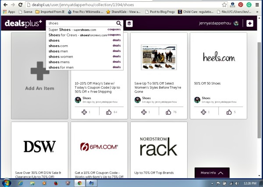263x187 pixels.
Task: Click the browser forward arrow
Action: (x=13, y=5)
